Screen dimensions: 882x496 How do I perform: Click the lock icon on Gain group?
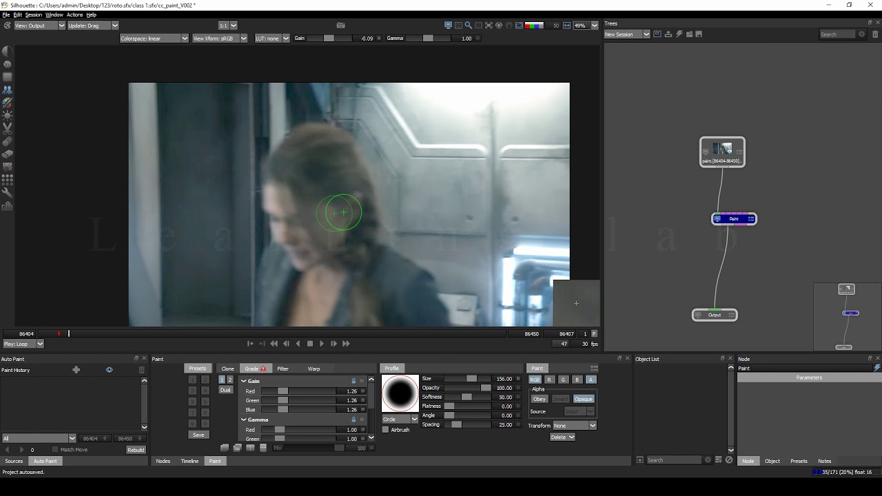tap(354, 381)
